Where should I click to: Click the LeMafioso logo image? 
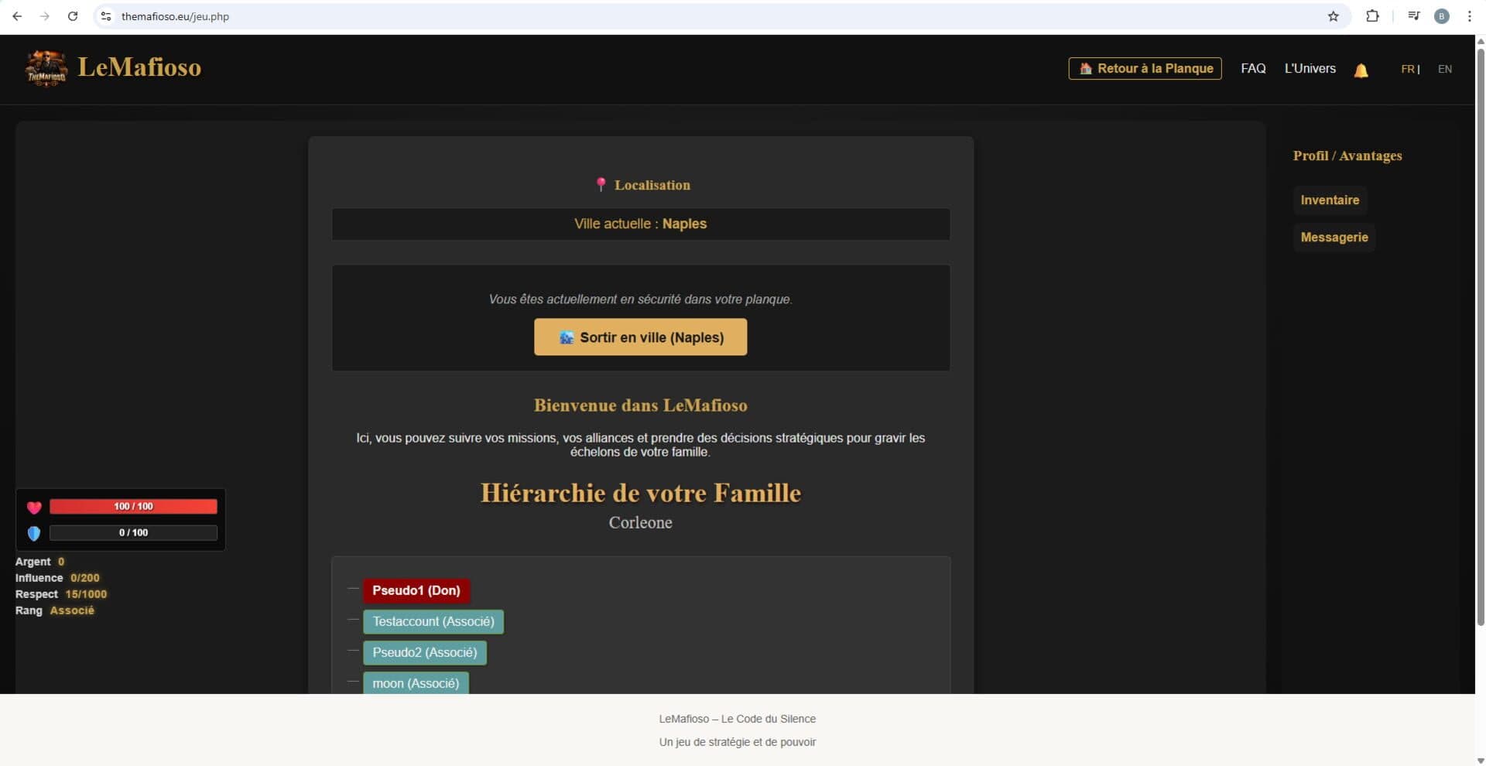pos(46,68)
